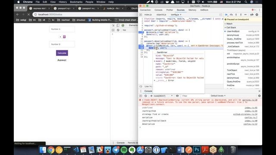Viewport: 276px width, 155px height.
Task: Click the Calculate button
Action: (62, 53)
